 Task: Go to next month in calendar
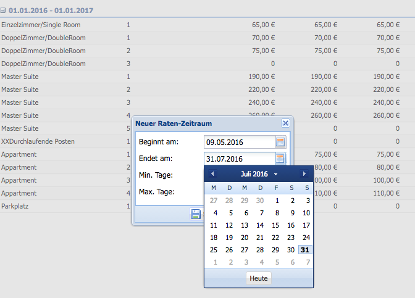pyautogui.click(x=304, y=174)
